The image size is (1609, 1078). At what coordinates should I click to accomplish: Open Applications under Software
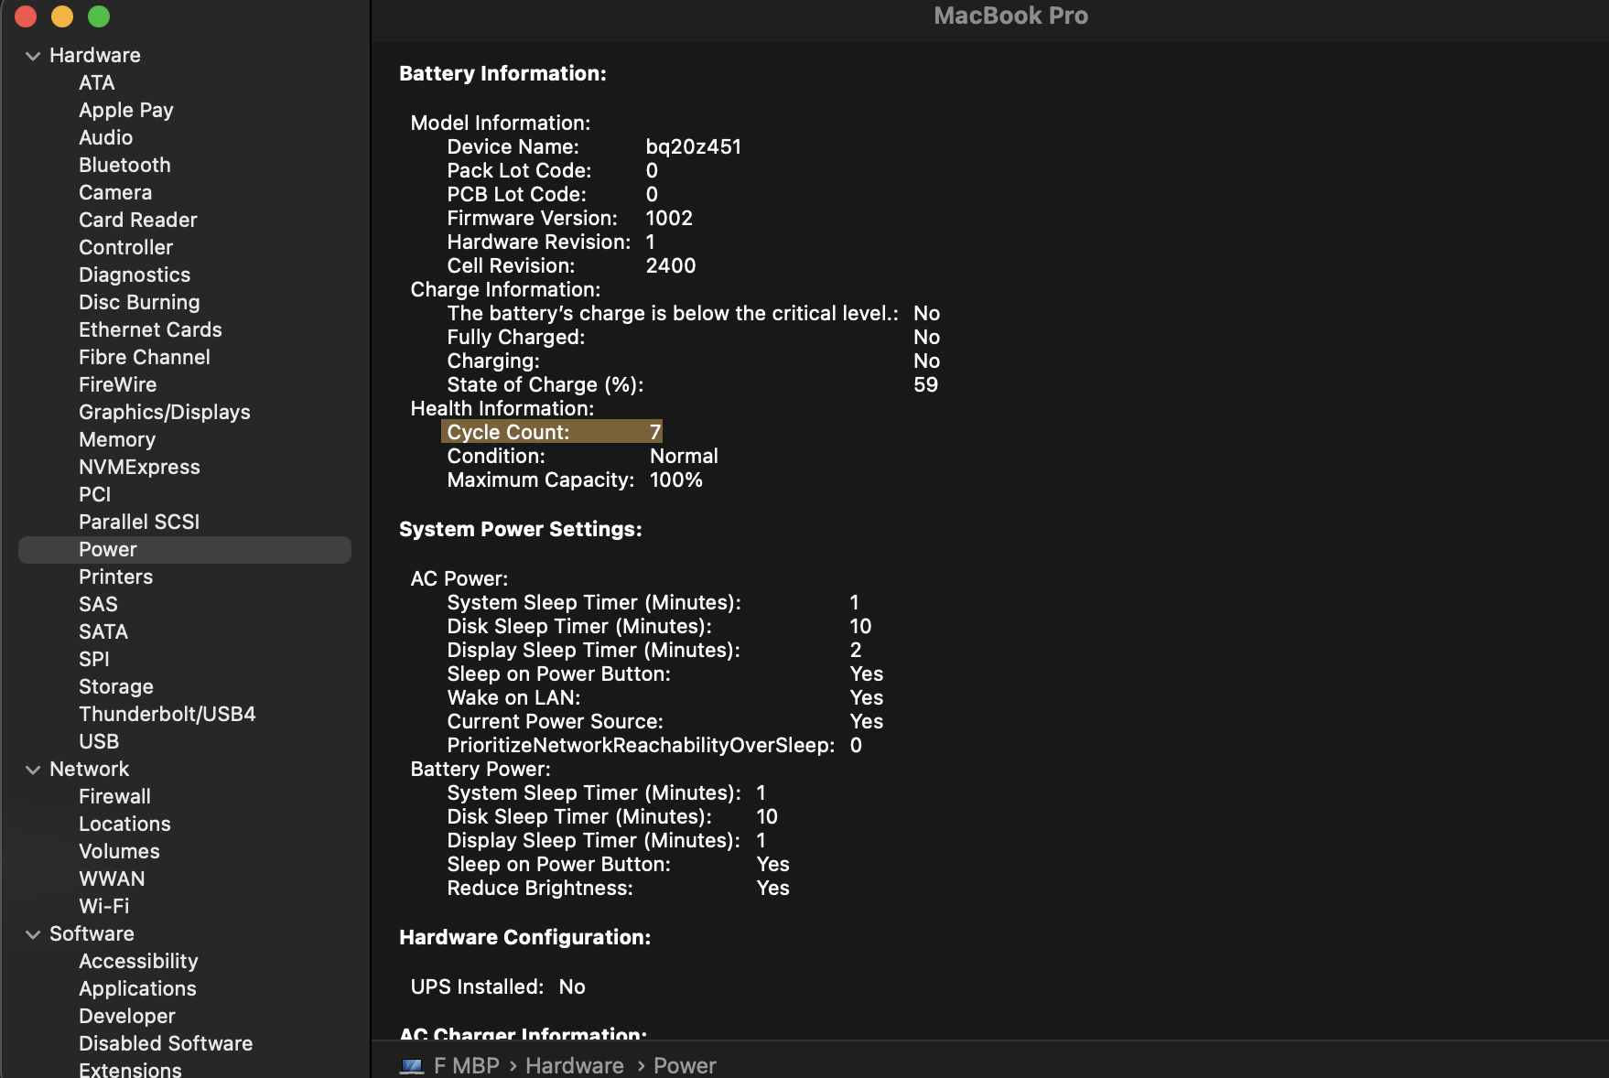137,988
